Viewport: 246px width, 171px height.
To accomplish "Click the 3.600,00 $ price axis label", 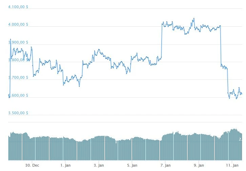I will 18,96.
